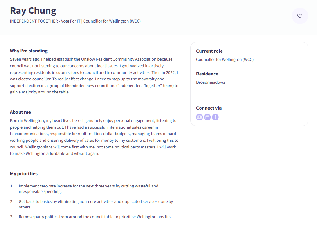Select the Why I'm standing heading
Viewport: 317px width, 227px height.
[29, 51]
